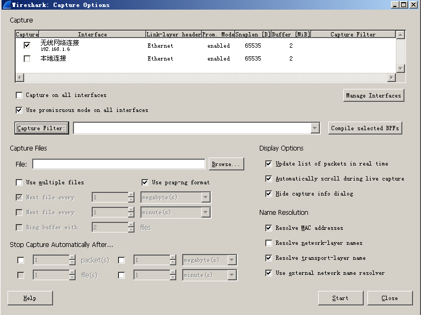The image size is (421, 315).
Task: Click interface list scroll-left arrow
Action: pyautogui.click(x=19, y=78)
